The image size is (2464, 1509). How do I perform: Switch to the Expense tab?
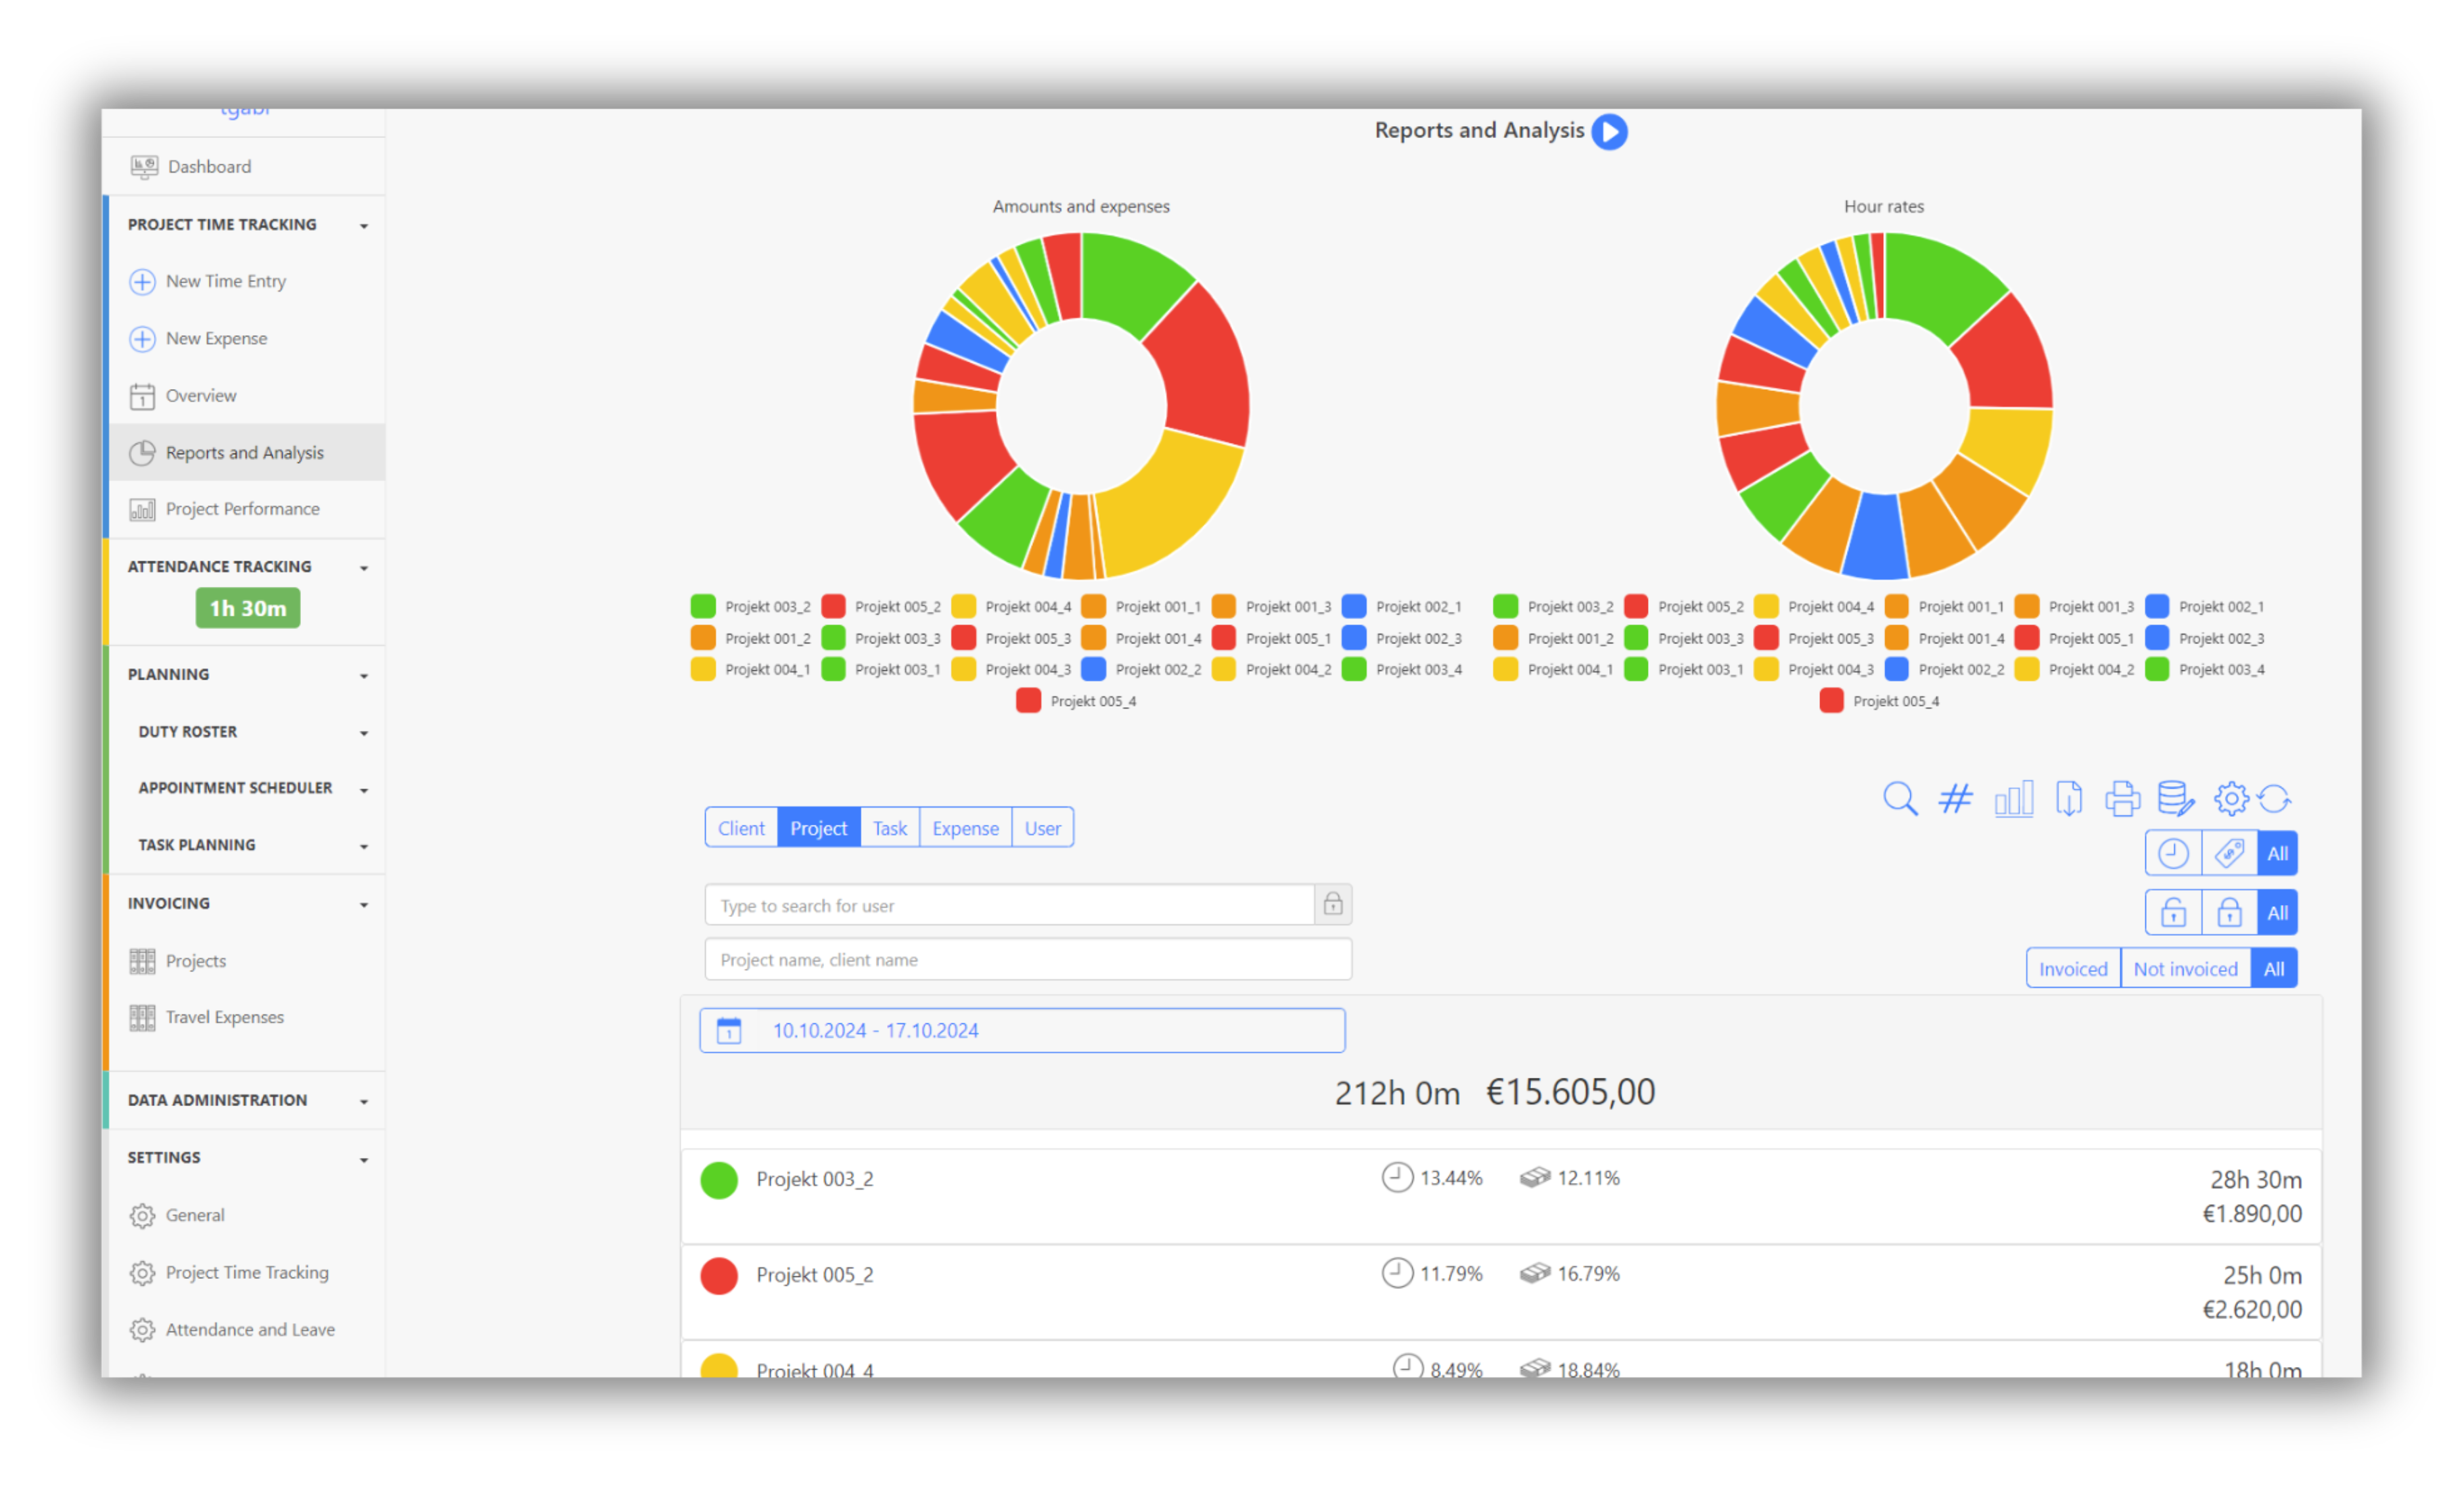[964, 827]
